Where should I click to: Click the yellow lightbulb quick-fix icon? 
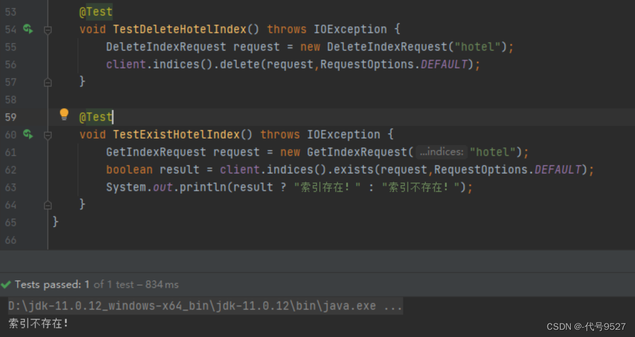point(64,114)
